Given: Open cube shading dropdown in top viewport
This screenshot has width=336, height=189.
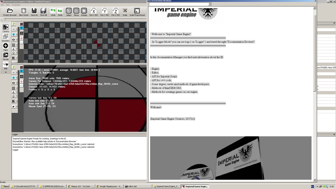Looking at the screenshot, I should point(17,34).
